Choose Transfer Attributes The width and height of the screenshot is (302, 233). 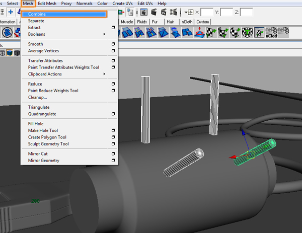click(45, 61)
